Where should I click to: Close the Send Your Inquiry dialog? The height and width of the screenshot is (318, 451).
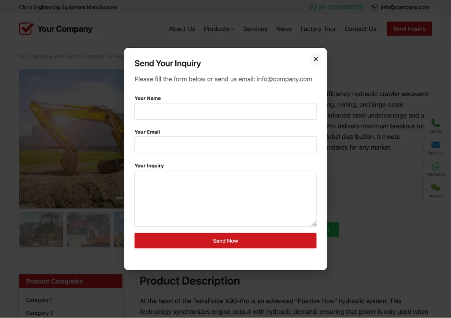(316, 59)
